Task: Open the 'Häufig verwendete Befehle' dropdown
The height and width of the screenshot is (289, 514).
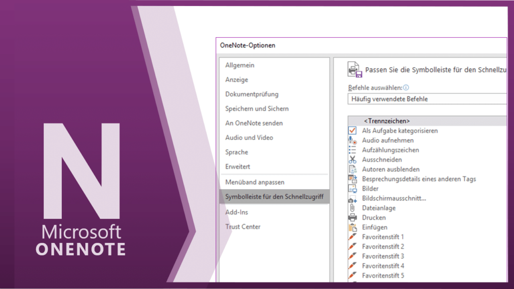Action: point(428,99)
